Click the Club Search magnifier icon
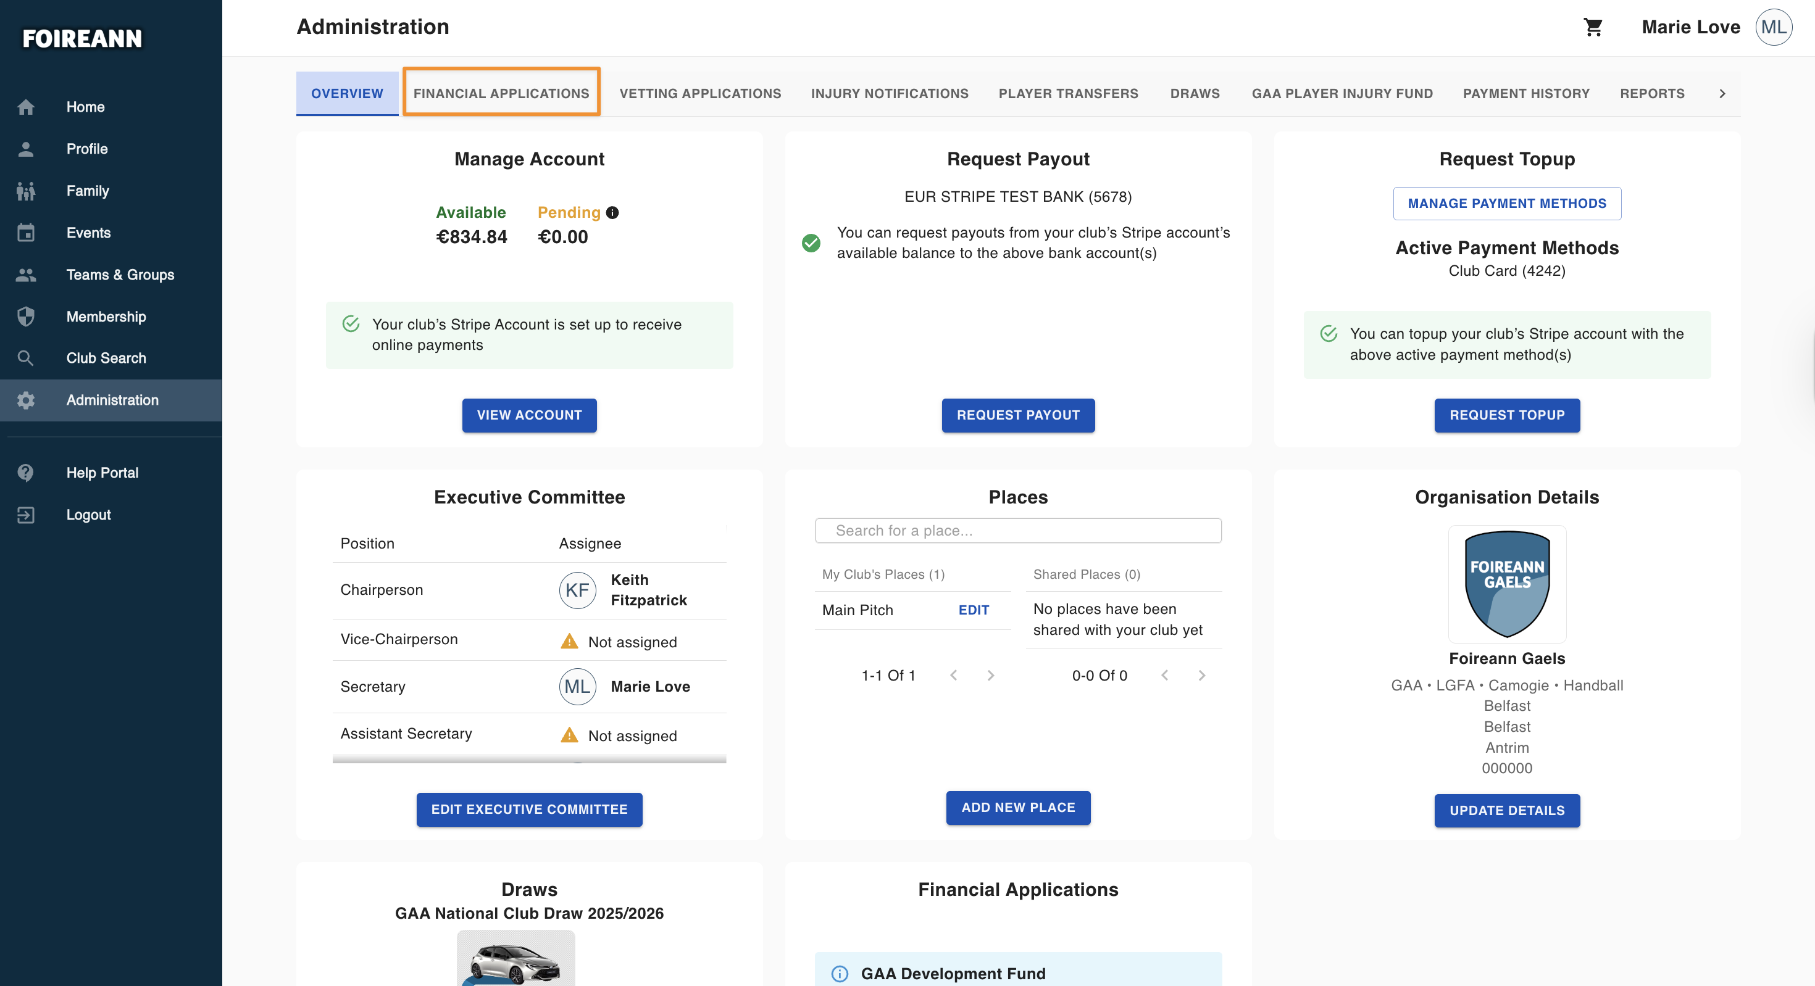The height and width of the screenshot is (986, 1815). point(26,358)
